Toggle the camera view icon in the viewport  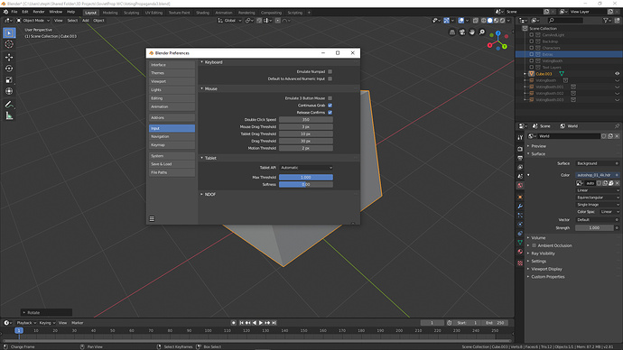pos(462,32)
